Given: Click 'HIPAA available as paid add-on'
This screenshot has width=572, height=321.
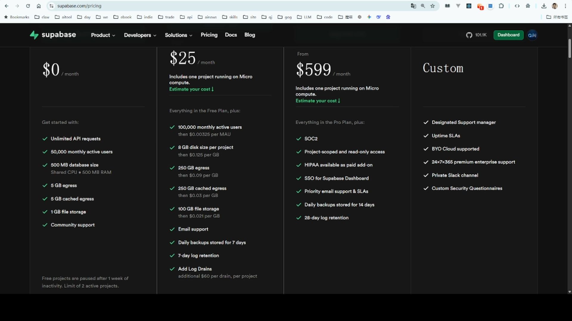Looking at the screenshot, I should pos(338,165).
